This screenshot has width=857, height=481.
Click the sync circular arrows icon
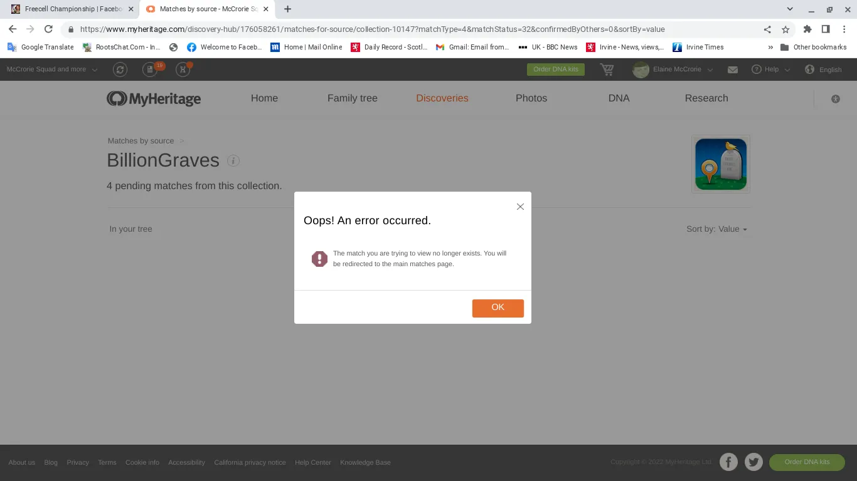pyautogui.click(x=120, y=70)
